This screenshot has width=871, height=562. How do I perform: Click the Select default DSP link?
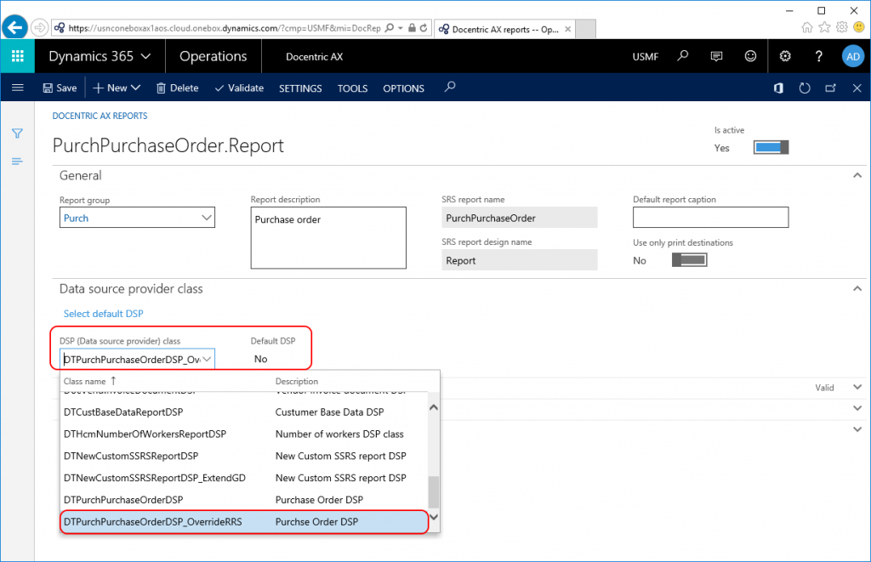click(103, 313)
